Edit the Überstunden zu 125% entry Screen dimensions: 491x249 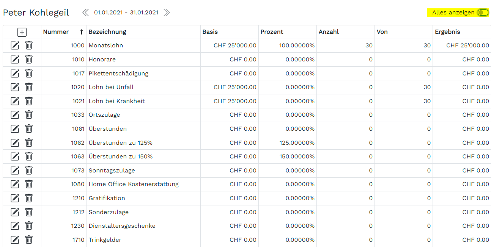(x=15, y=143)
